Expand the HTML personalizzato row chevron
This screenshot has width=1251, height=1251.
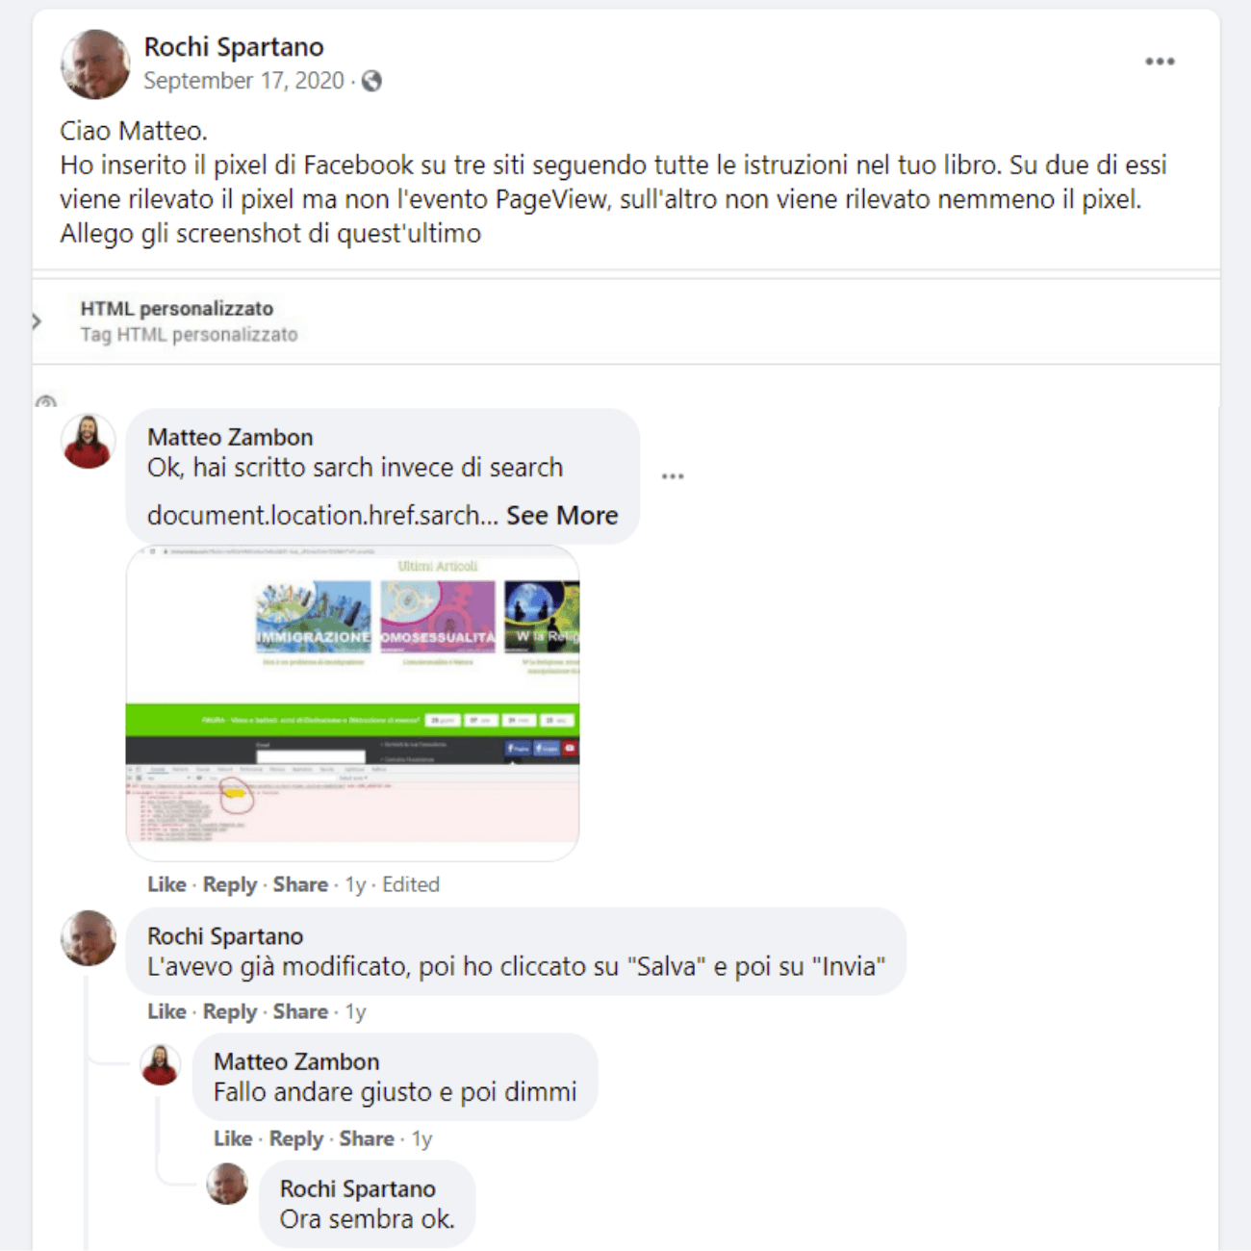[x=37, y=321]
